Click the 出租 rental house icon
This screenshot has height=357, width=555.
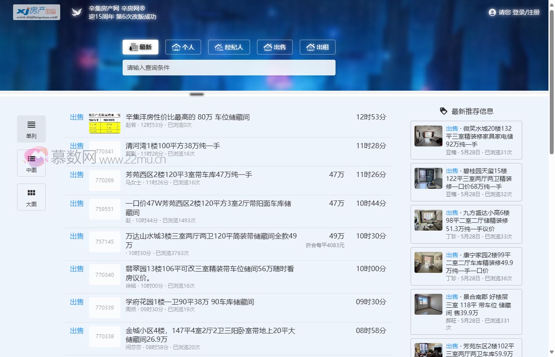(311, 47)
